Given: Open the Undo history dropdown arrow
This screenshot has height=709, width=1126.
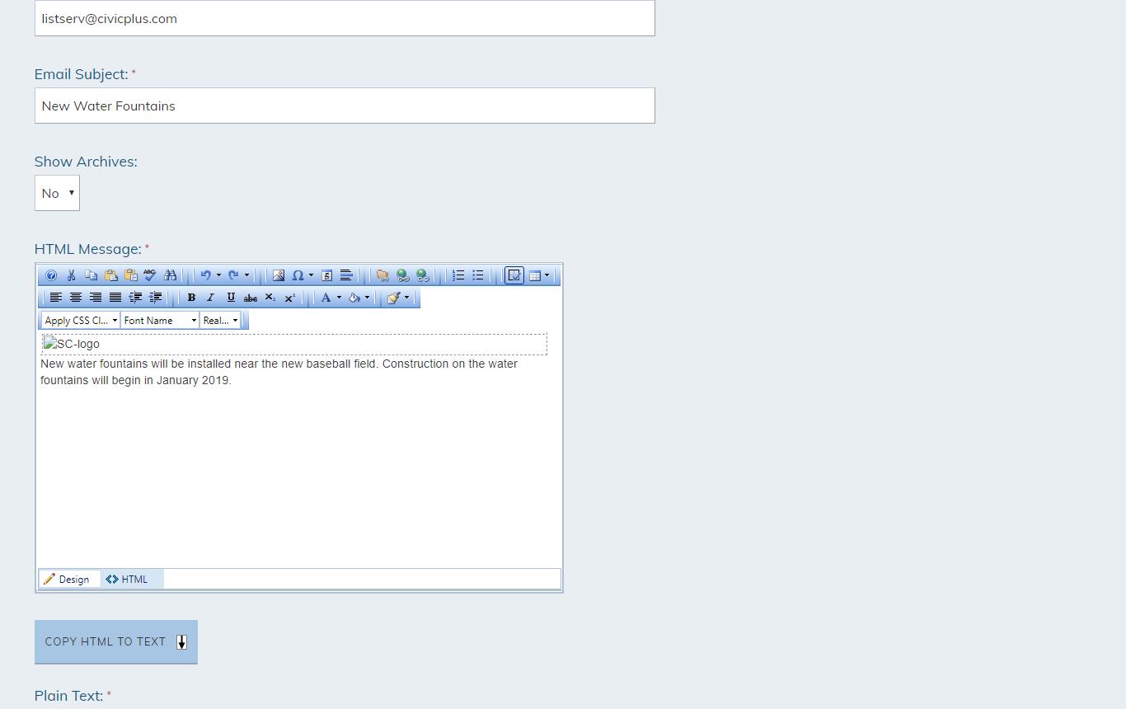Looking at the screenshot, I should pyautogui.click(x=218, y=275).
